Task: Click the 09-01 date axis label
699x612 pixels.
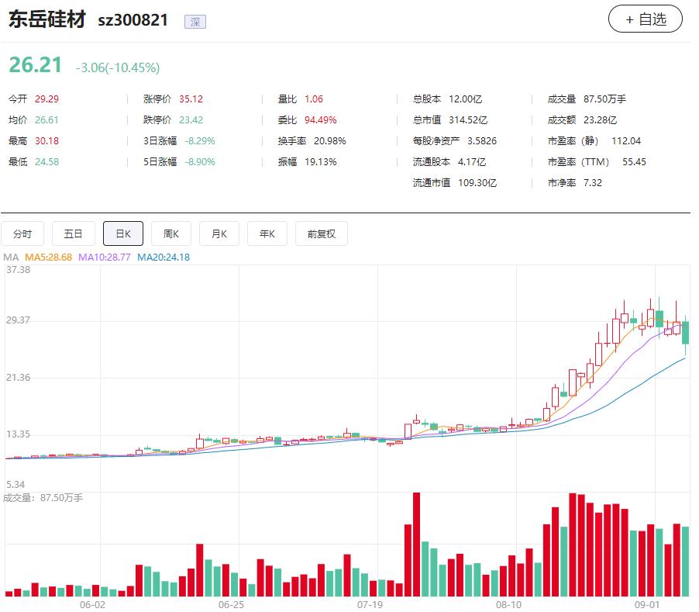Action: (x=647, y=605)
